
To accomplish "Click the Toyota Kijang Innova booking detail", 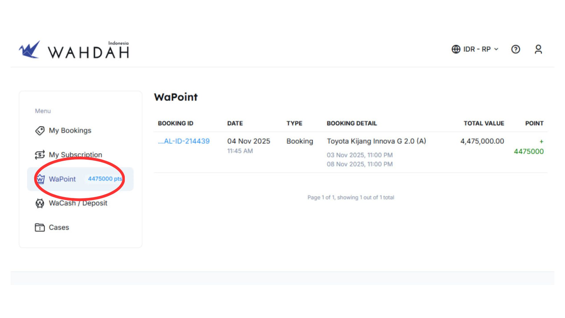I will (376, 141).
